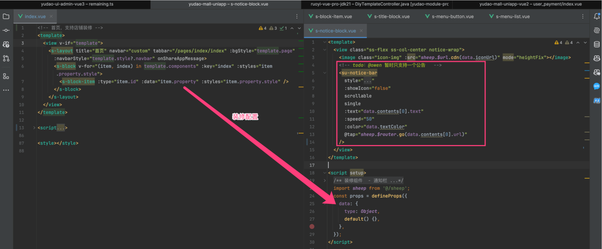The height and width of the screenshot is (249, 602).
Task: Collapse the script setup block at line 18
Action: click(325, 173)
